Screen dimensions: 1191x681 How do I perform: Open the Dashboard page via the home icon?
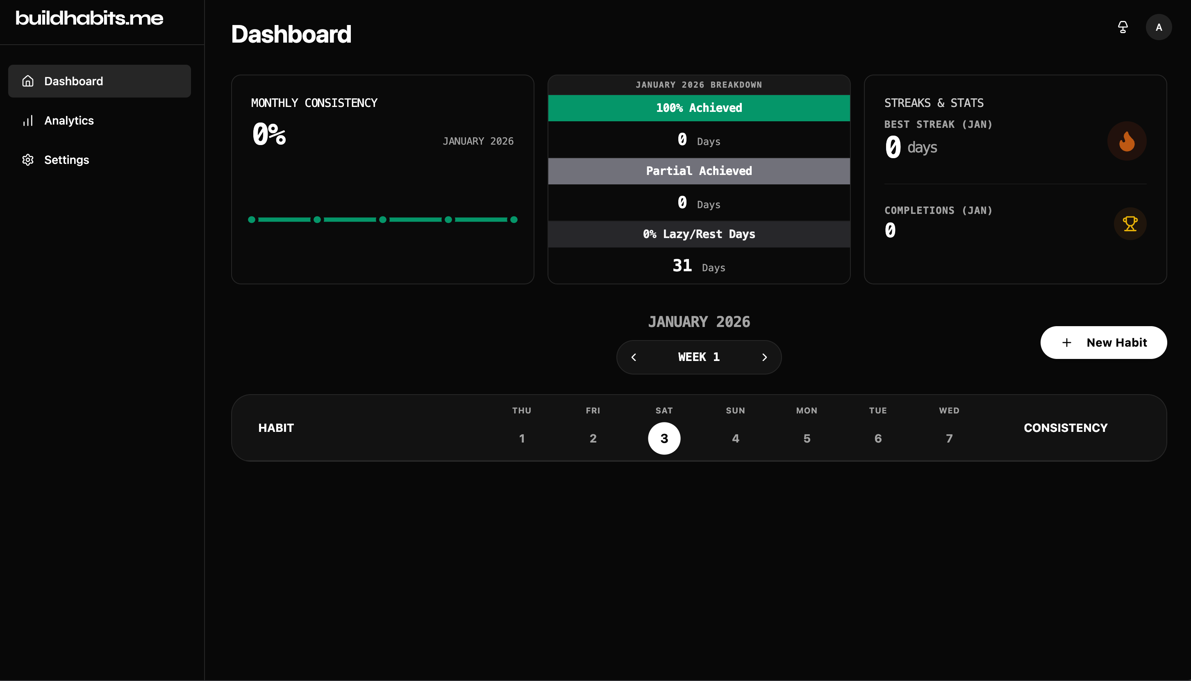tap(27, 80)
